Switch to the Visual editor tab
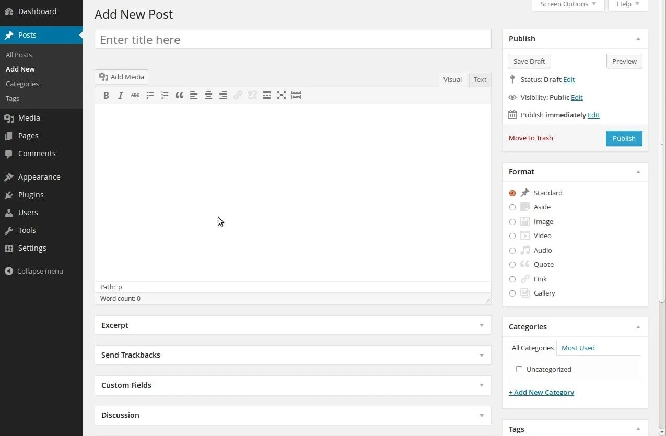This screenshot has height=436, width=666. (x=452, y=79)
